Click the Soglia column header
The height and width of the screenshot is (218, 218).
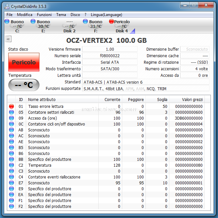pos(158,100)
